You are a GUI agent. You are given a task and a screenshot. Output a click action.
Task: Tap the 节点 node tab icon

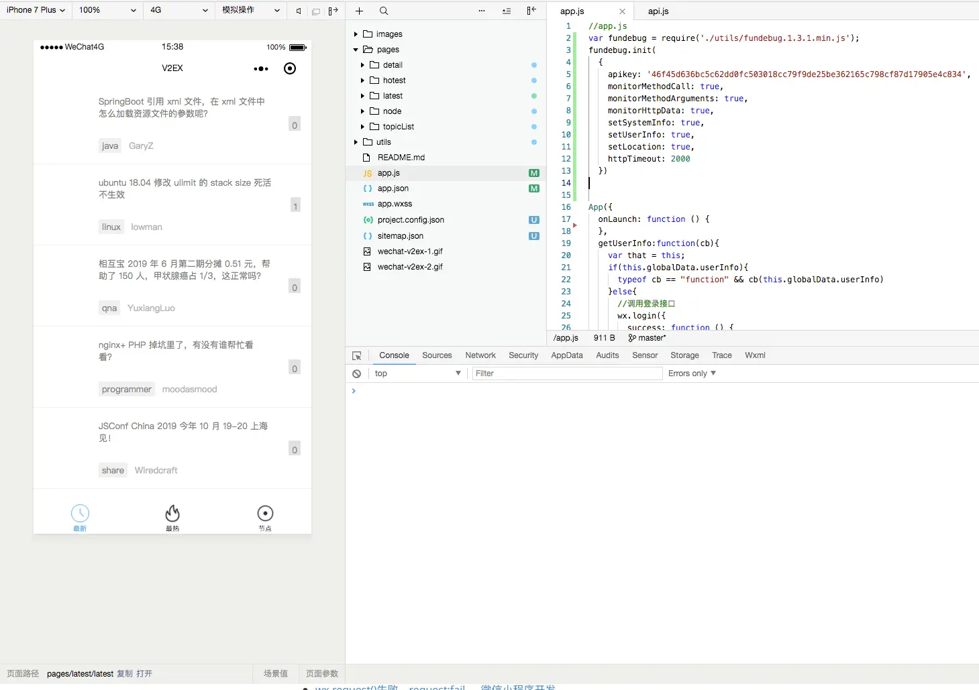[x=265, y=518]
